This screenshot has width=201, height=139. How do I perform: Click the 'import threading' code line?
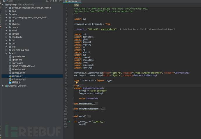pyautogui.click(x=84, y=60)
